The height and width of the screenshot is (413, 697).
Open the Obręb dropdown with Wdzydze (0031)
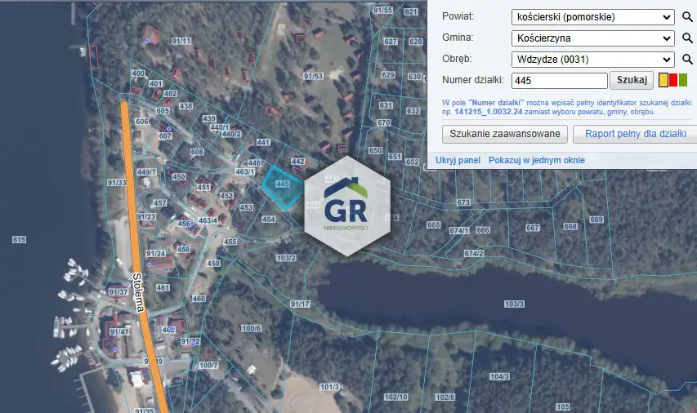point(593,60)
